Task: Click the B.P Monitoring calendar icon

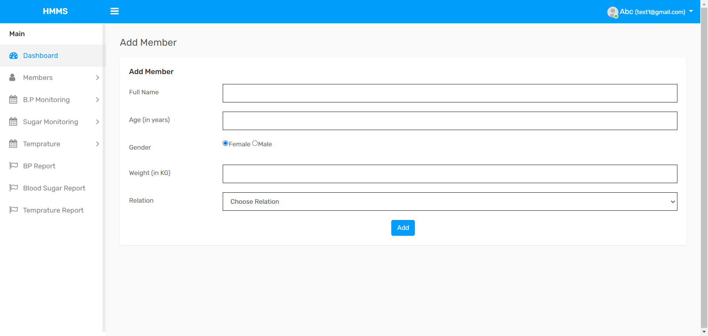Action: point(13,99)
